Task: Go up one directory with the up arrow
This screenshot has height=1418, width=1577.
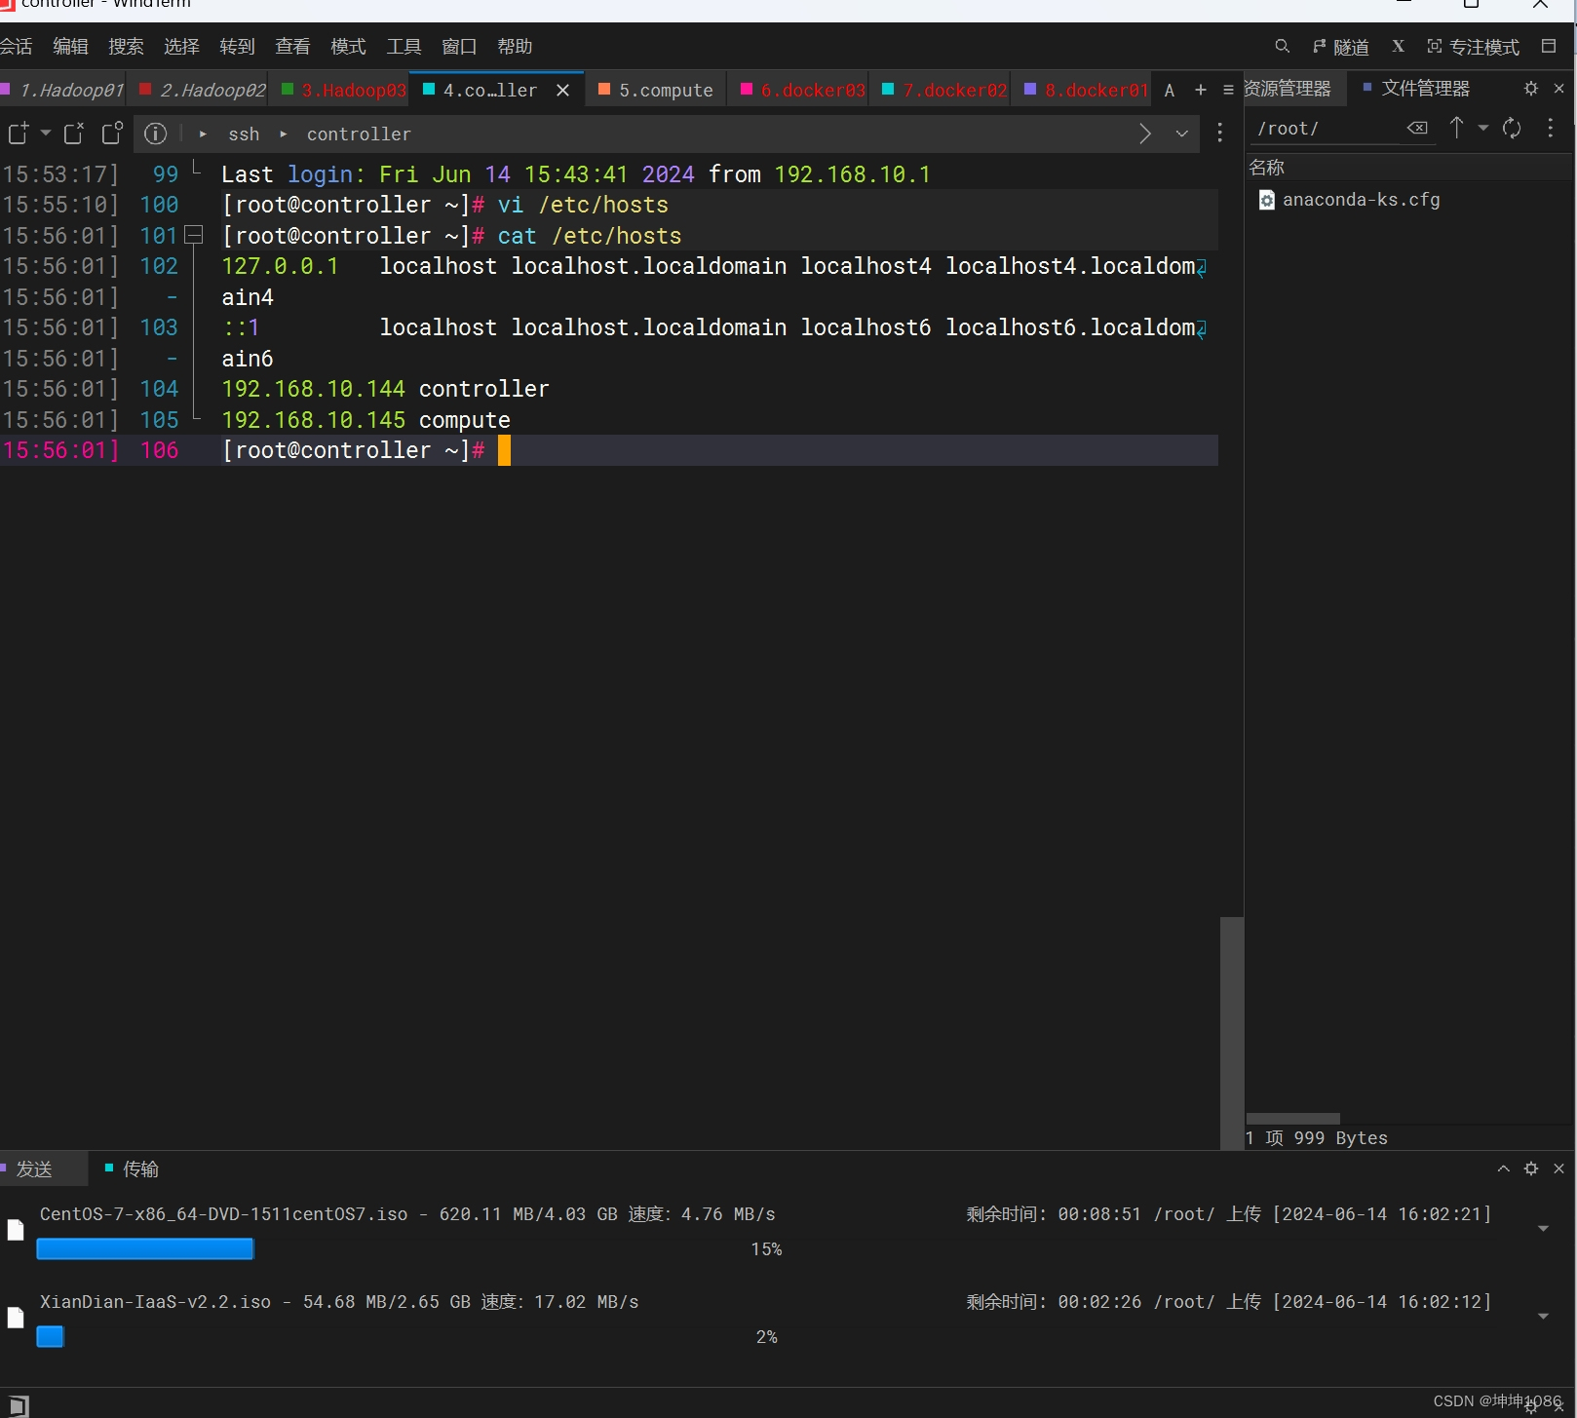Action: [1456, 128]
